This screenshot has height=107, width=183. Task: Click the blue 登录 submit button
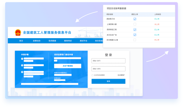109,81
